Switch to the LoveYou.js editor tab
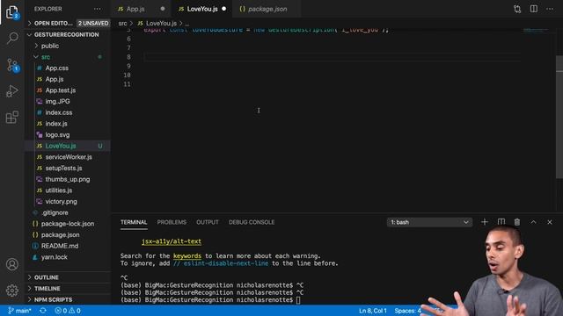This screenshot has height=316, width=563. pos(202,9)
